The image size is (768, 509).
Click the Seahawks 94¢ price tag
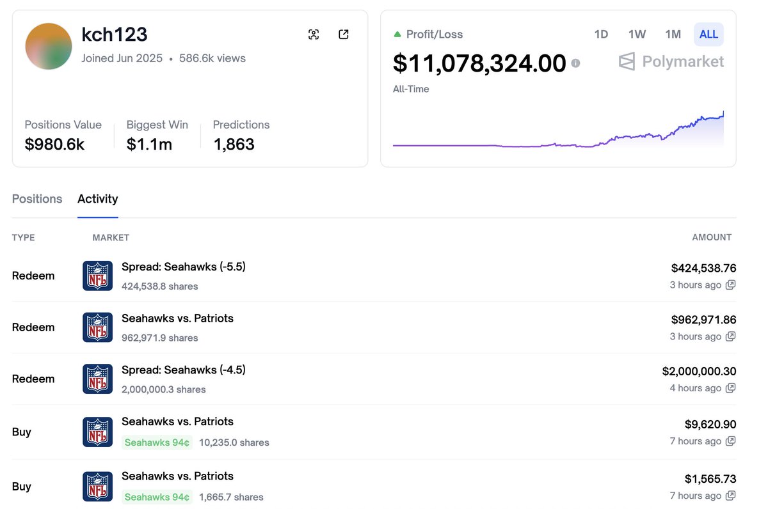[x=157, y=442]
